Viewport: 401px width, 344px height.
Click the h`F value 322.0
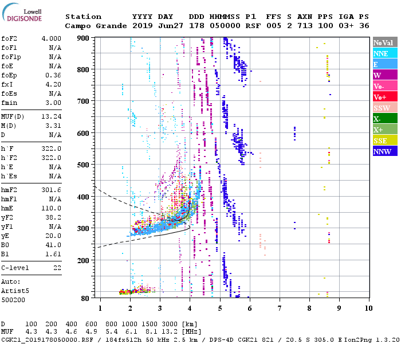pos(52,148)
